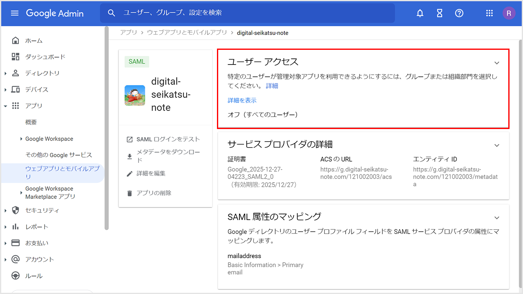The height and width of the screenshot is (294, 523).
Task: Expand the ディレクトリ sidebar item arrow
Action: [x=5, y=73]
